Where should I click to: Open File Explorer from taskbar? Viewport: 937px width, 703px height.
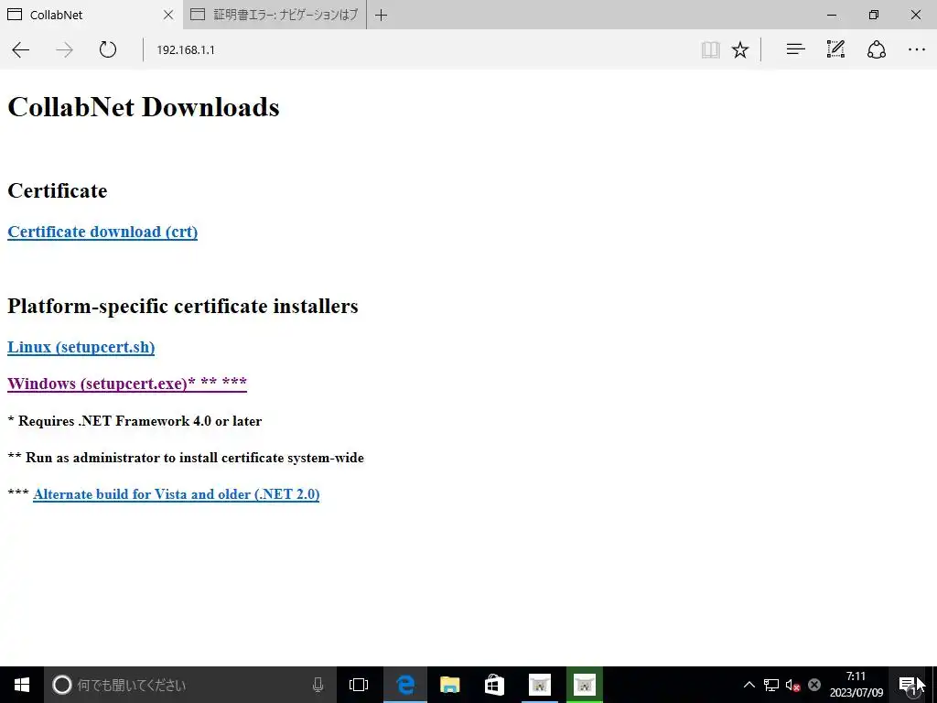pyautogui.click(x=449, y=685)
